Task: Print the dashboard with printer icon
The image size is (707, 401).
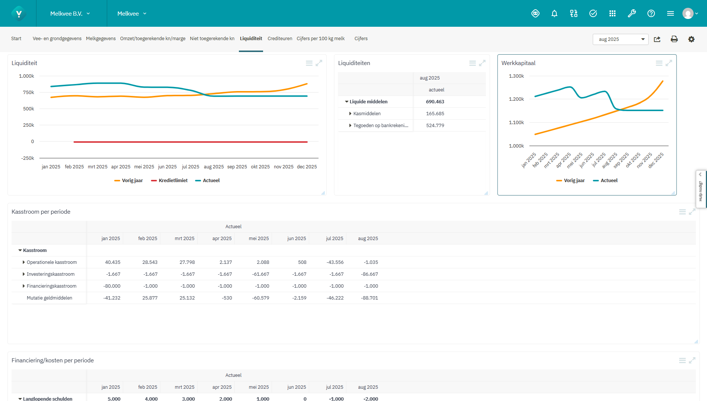Action: click(x=674, y=39)
